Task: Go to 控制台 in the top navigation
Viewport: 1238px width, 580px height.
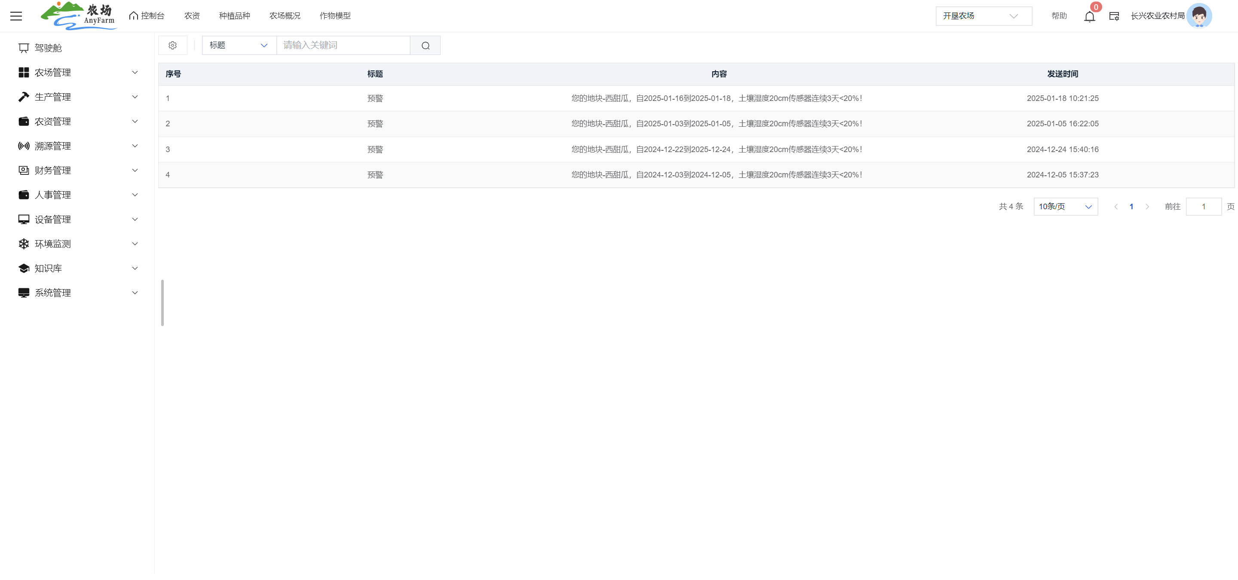Action: (x=147, y=16)
